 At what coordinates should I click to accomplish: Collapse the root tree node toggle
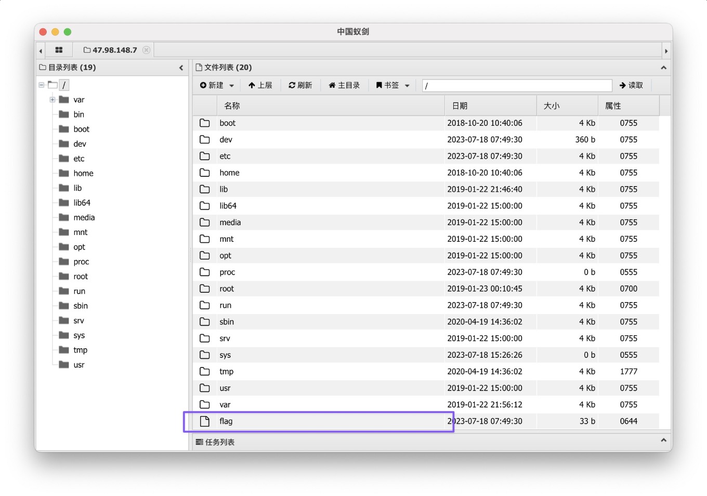point(42,85)
